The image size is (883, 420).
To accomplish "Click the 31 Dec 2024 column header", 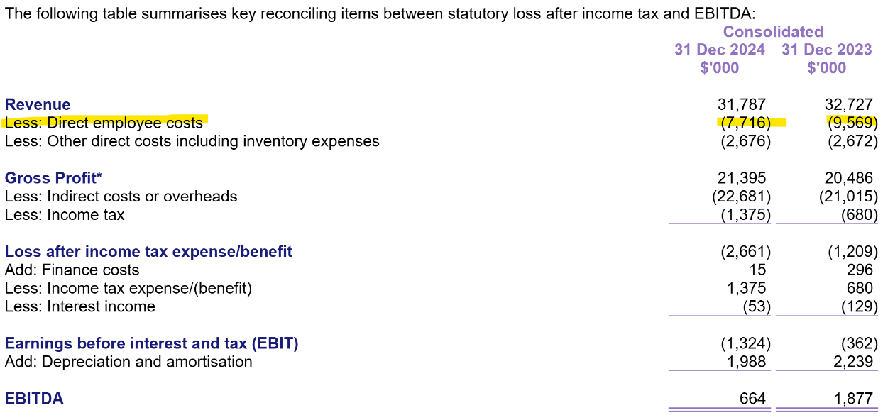I will 719,50.
